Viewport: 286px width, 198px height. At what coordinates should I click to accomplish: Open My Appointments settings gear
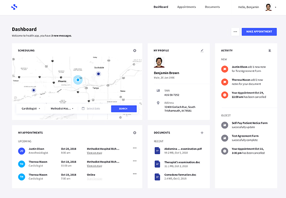135,133
